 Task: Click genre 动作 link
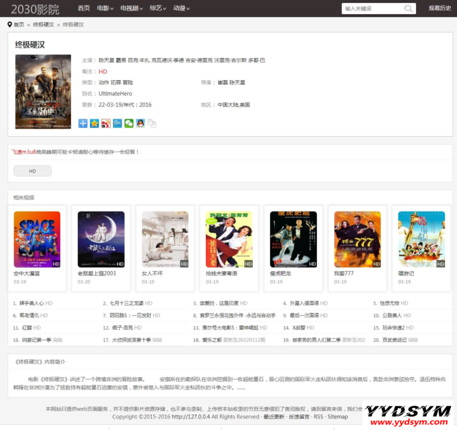click(104, 83)
